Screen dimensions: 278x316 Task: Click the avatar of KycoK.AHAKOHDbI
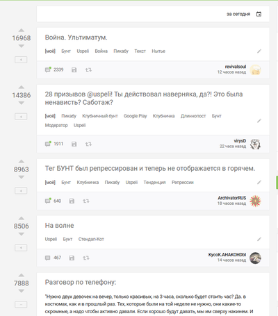(x=255, y=258)
